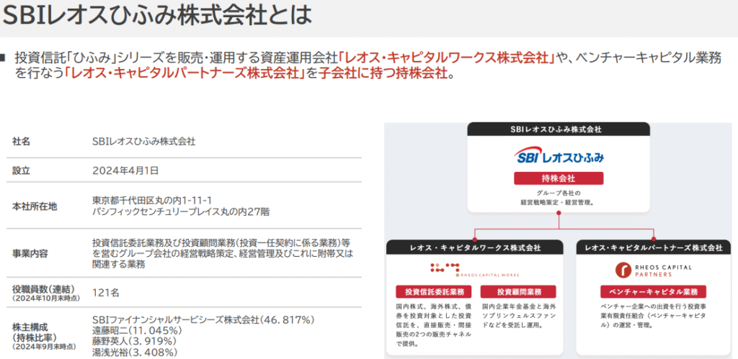Click the table value SBIレオスひふみ株式会社
The image size is (738, 359).
point(144,142)
